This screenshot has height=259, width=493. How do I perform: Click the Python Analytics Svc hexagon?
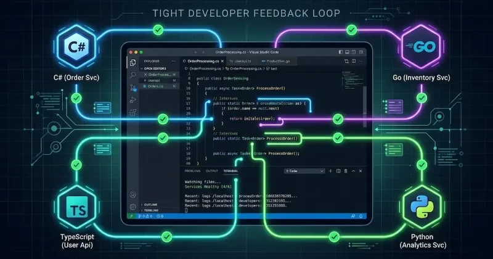(422, 208)
